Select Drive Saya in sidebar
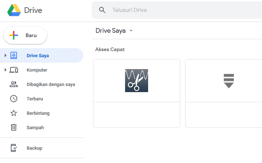Image resolution: width=262 pixels, height=163 pixels. [x=41, y=55]
